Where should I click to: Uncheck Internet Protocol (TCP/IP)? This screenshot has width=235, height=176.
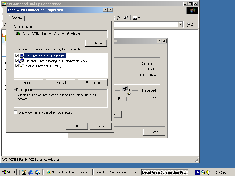click(17, 65)
